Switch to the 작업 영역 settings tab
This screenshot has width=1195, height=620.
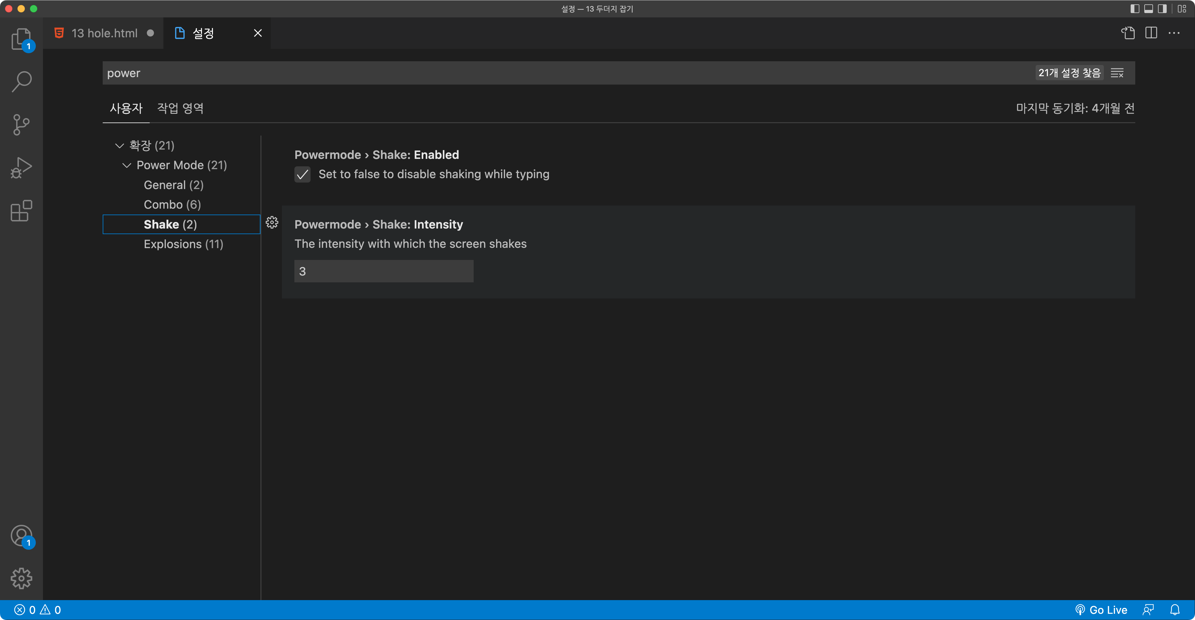[180, 109]
